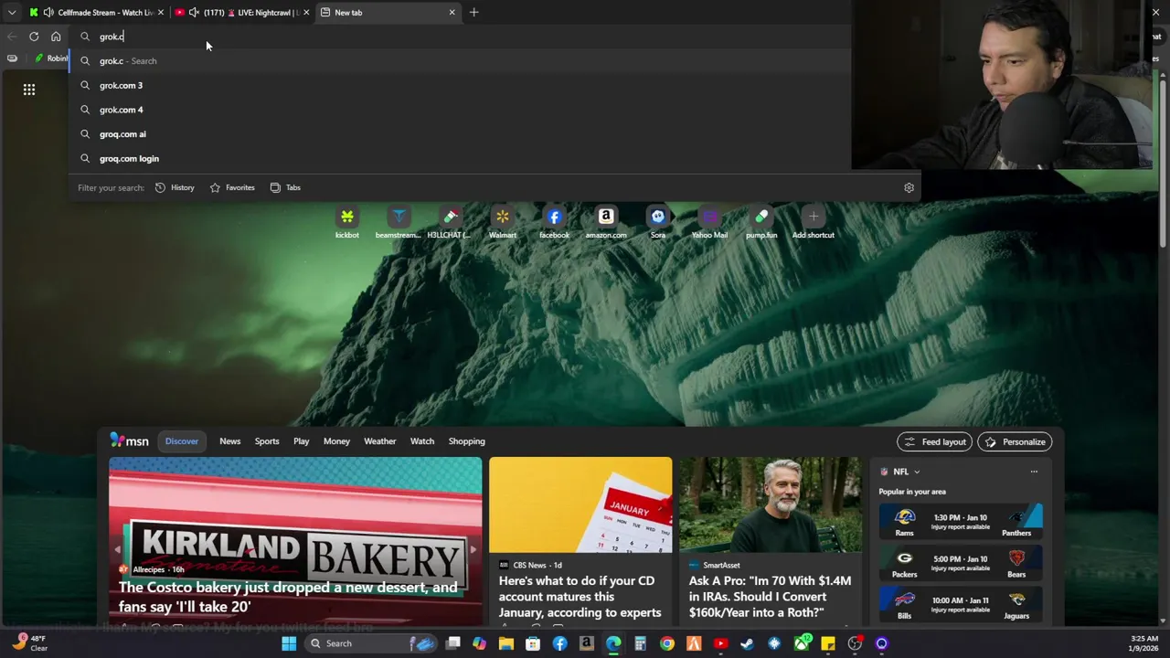Open the Bills vs Jaguars game
1170x658 pixels.
961,605
